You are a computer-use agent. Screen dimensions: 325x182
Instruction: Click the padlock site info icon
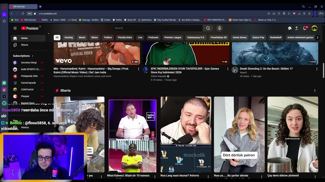35,13
